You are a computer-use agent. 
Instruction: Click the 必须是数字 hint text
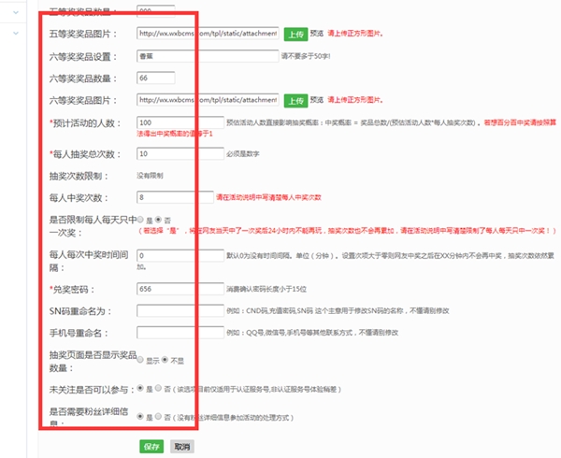click(243, 154)
